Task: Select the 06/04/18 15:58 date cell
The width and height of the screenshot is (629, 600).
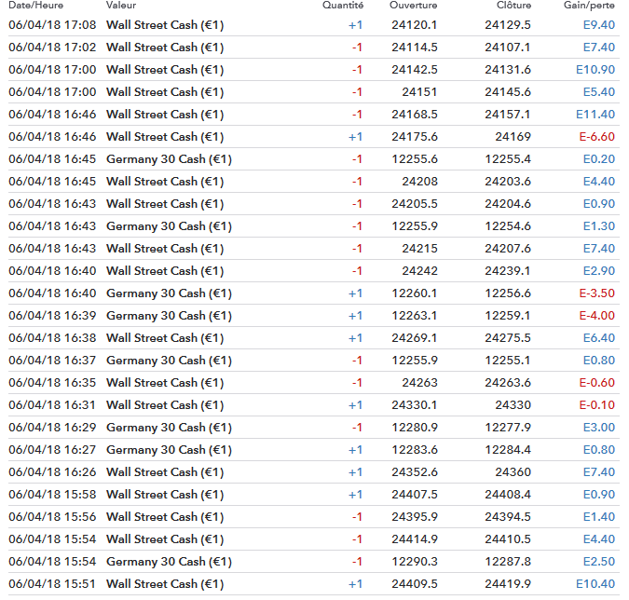Action: (52, 495)
